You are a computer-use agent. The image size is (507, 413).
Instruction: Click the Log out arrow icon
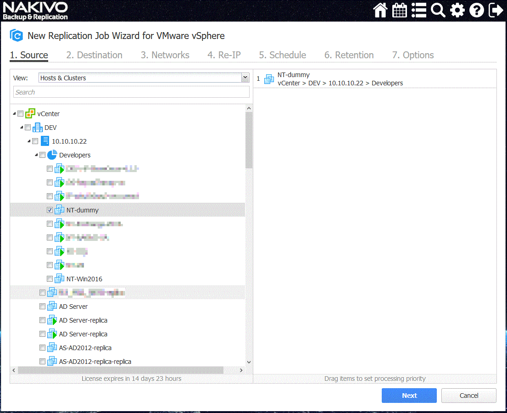tap(496, 10)
